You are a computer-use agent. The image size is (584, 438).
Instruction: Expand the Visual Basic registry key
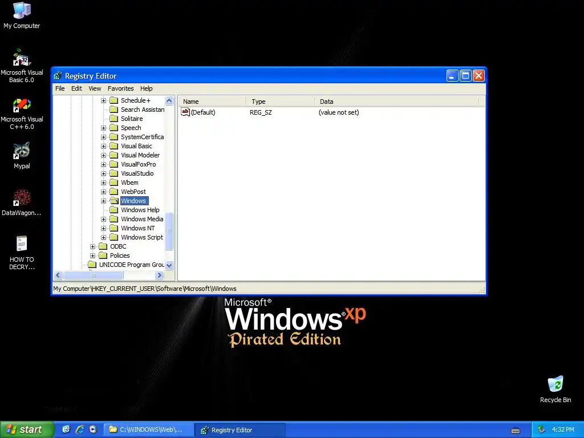coord(104,146)
